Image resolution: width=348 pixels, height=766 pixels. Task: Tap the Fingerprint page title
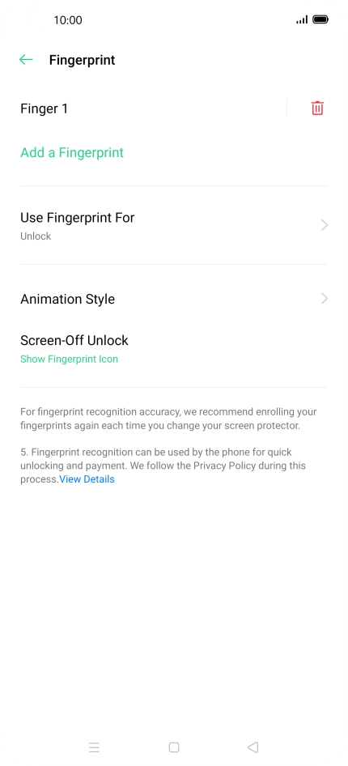click(82, 60)
